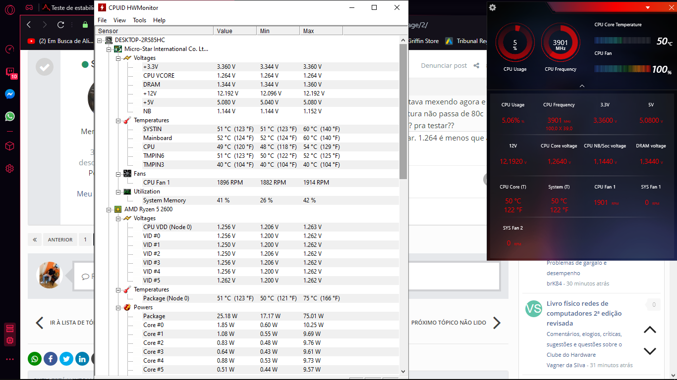Collapse the MSI widget top panel chevron

582,86
